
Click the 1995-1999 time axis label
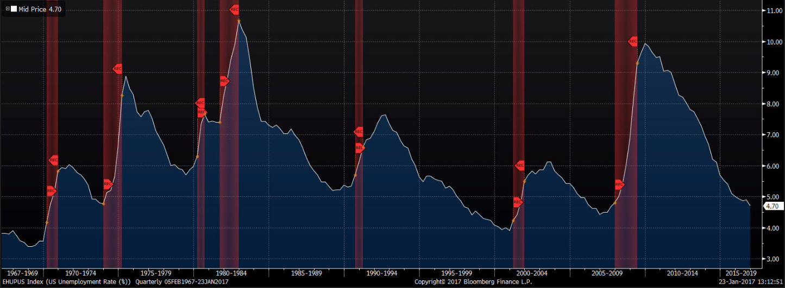coord(456,273)
